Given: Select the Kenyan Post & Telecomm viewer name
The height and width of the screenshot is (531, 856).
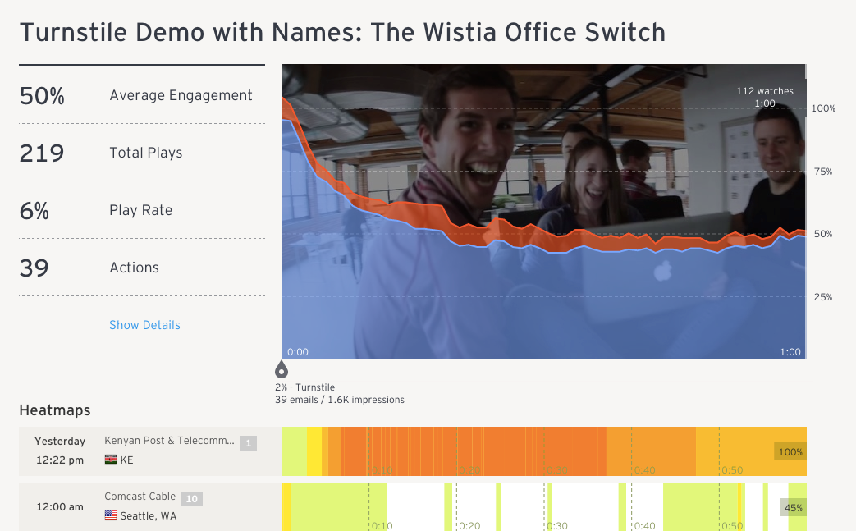Looking at the screenshot, I should pyautogui.click(x=169, y=441).
